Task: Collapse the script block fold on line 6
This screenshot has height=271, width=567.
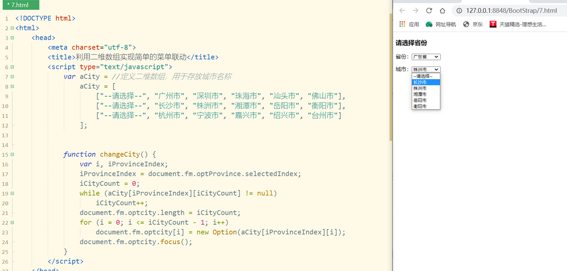Action: [x=12, y=67]
